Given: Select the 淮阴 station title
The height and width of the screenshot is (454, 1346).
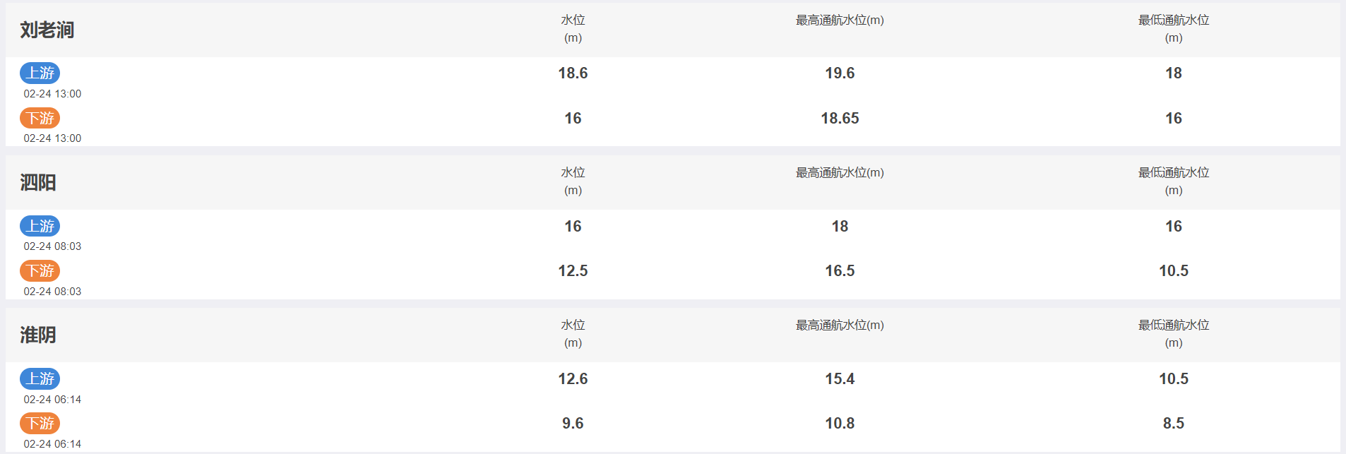Looking at the screenshot, I should (38, 335).
